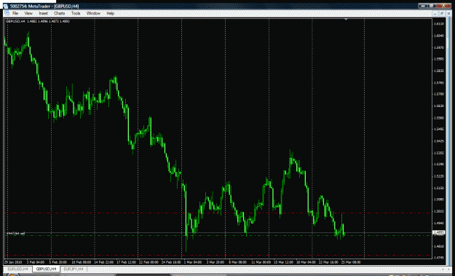This screenshot has width=455, height=276.
Task: Click the chart shift triangle marker at top
Action: click(346, 20)
